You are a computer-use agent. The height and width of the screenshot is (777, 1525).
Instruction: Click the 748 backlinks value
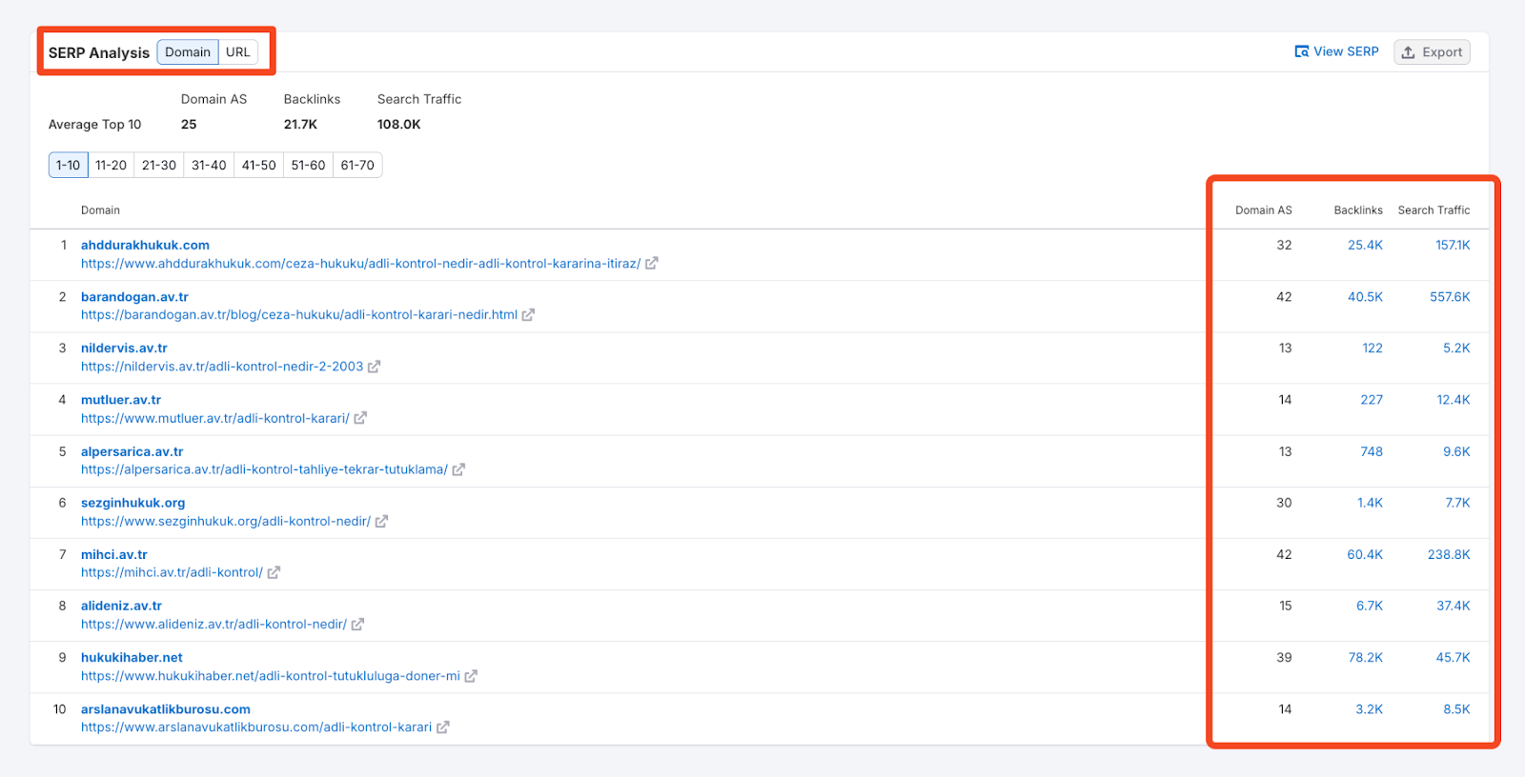click(x=1372, y=451)
